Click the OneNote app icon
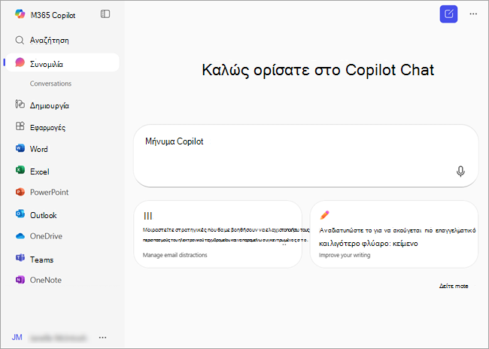This screenshot has width=489, height=349. 20,280
